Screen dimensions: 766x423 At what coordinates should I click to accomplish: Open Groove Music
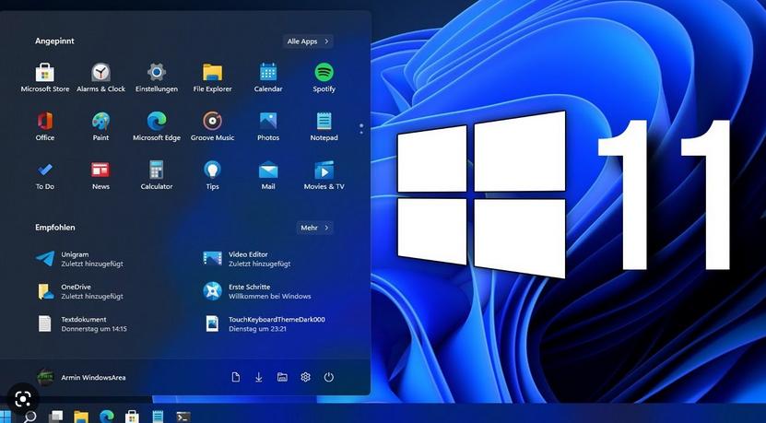pos(213,127)
